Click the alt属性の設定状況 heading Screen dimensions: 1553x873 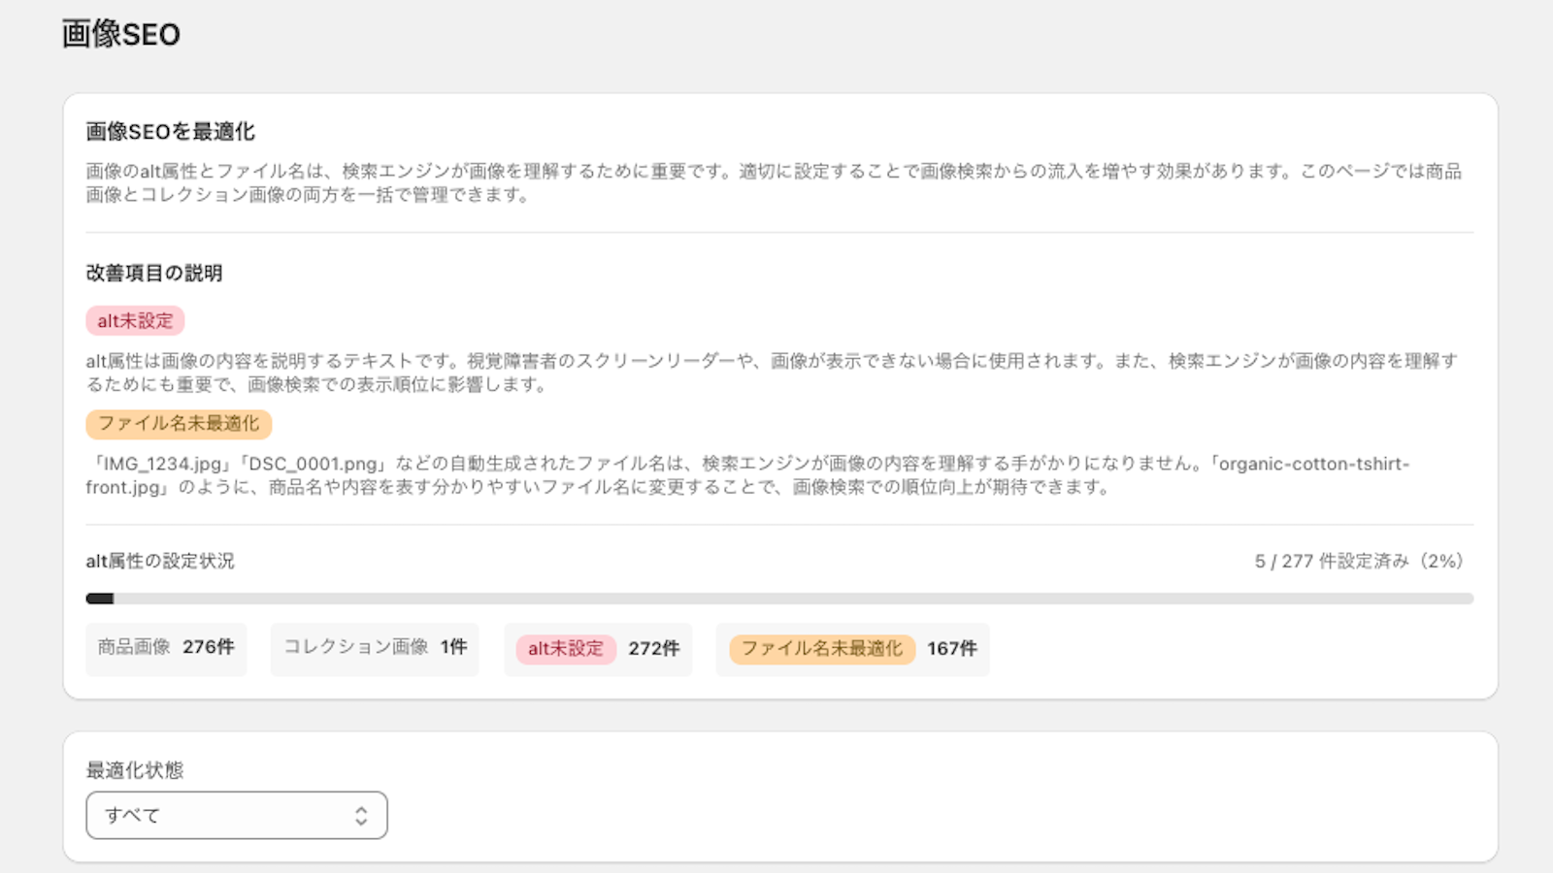[x=161, y=561]
